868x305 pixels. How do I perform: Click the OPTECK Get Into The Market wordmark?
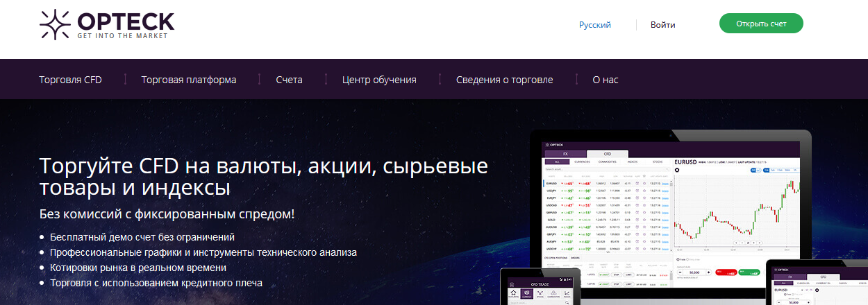[x=126, y=25]
